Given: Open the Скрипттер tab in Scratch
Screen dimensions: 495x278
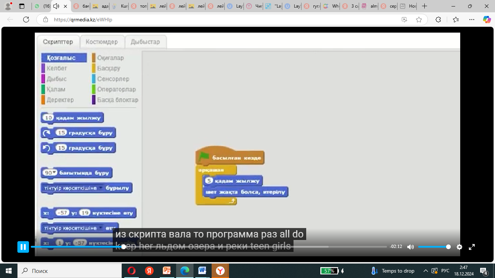Looking at the screenshot, I should (58, 42).
